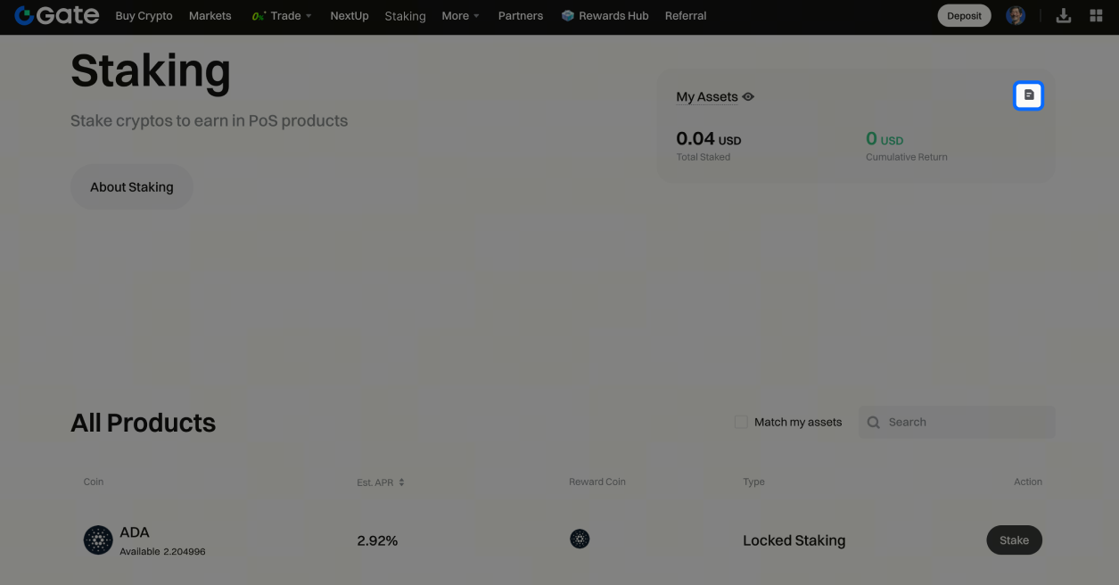Image resolution: width=1119 pixels, height=585 pixels.
Task: Click the ADA coin icon
Action: pos(98,540)
